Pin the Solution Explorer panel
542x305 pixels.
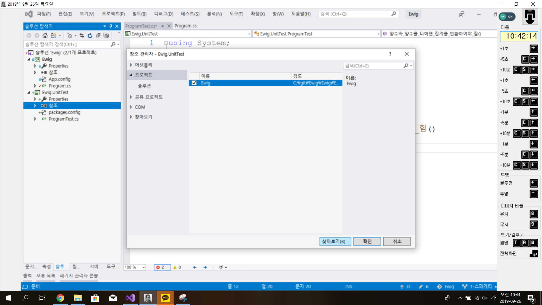pos(111,26)
